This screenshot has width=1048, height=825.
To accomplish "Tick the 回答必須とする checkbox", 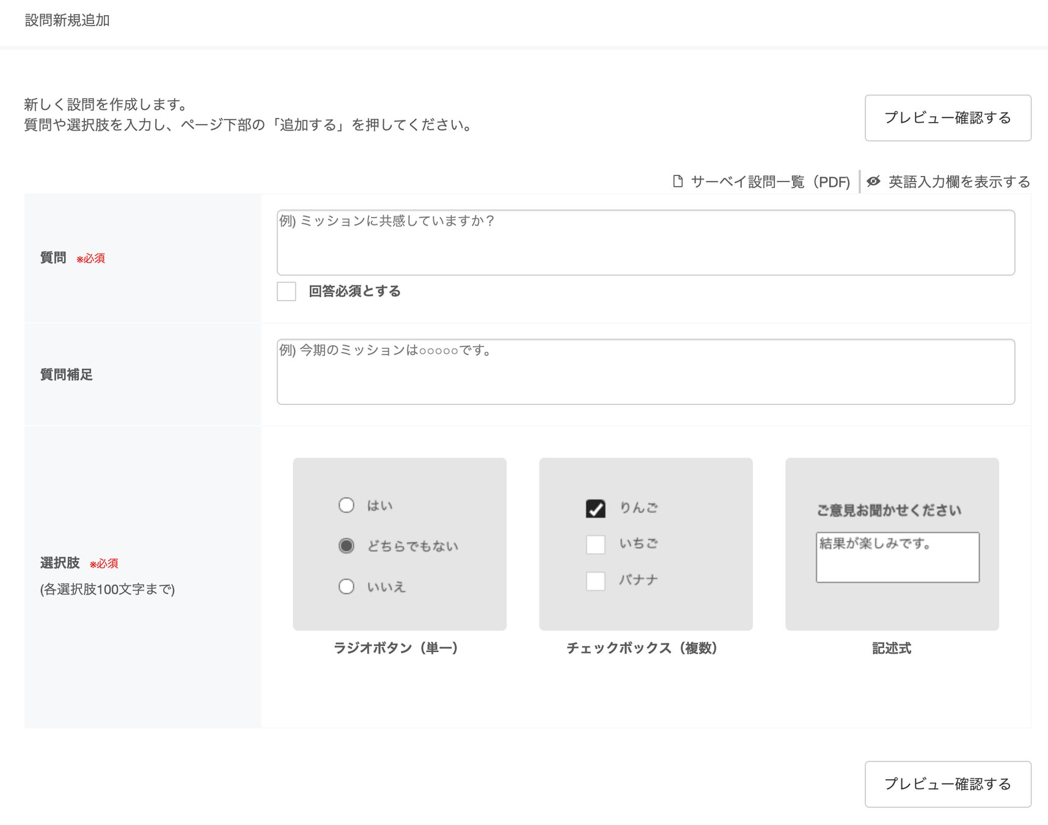I will (287, 291).
